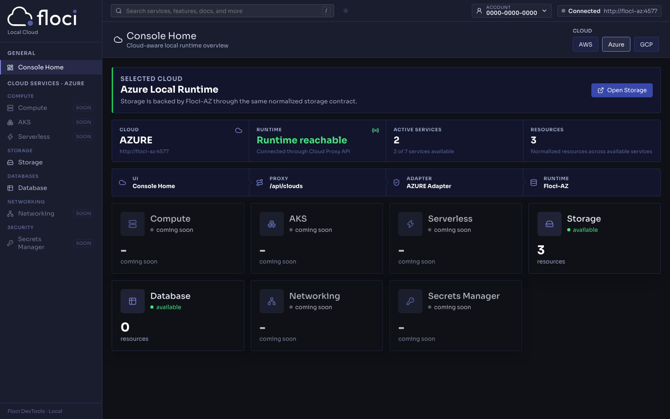Click the broadcast icon in Runtime card
The height and width of the screenshot is (419, 670).
coord(375,130)
